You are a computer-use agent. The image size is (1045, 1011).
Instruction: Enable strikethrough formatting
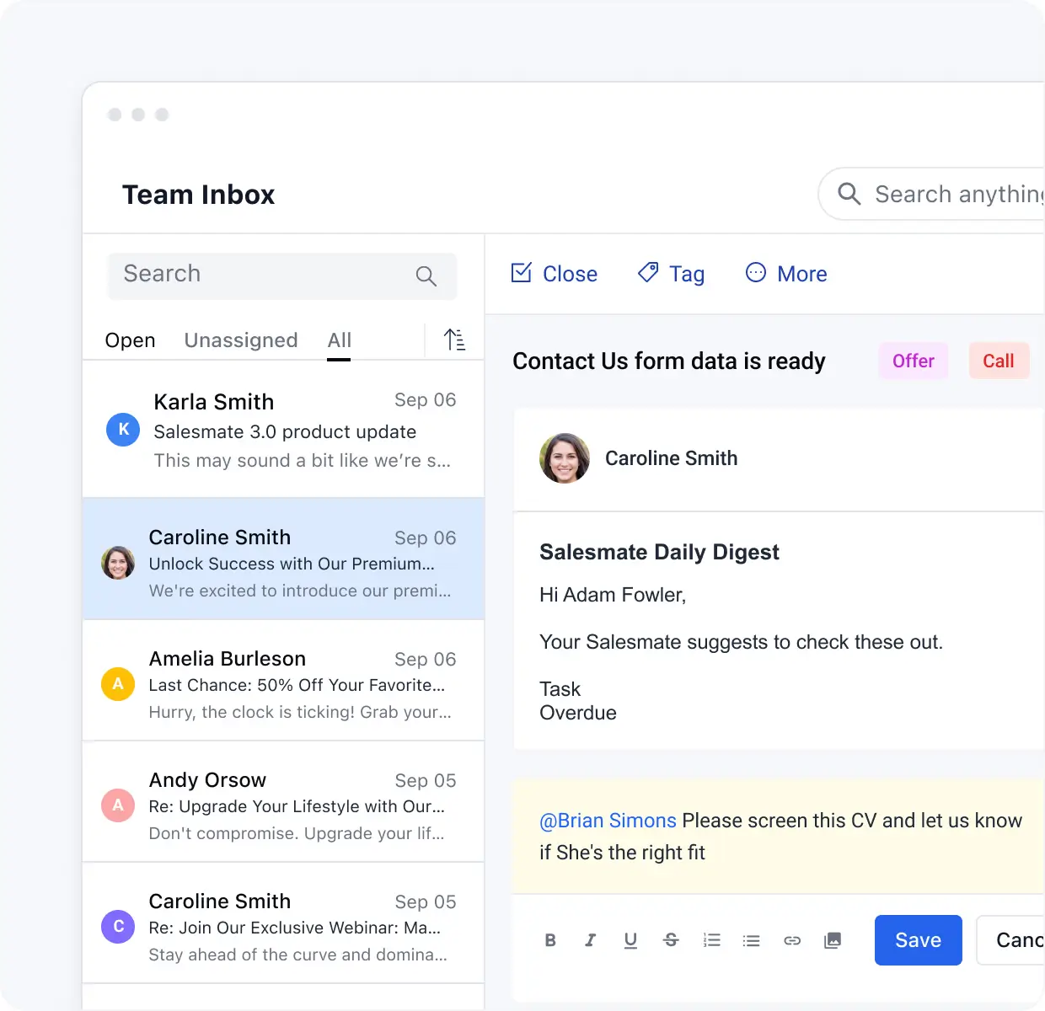coord(671,940)
